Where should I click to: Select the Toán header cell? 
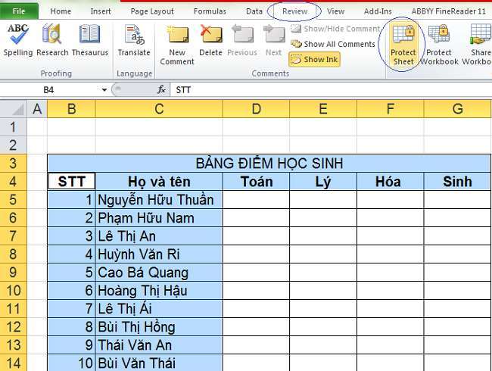tap(256, 182)
